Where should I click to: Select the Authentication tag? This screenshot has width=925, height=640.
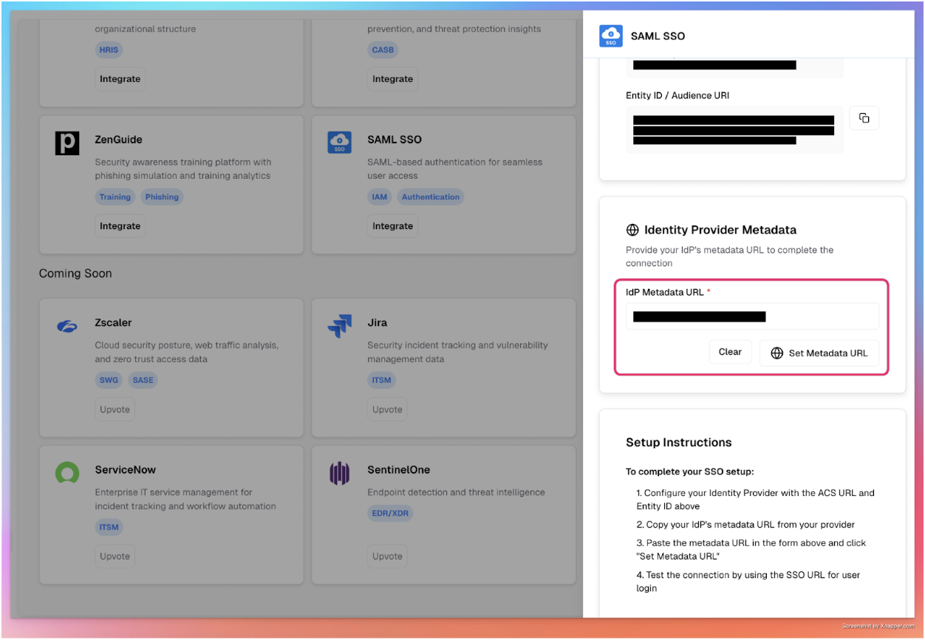pyautogui.click(x=430, y=197)
